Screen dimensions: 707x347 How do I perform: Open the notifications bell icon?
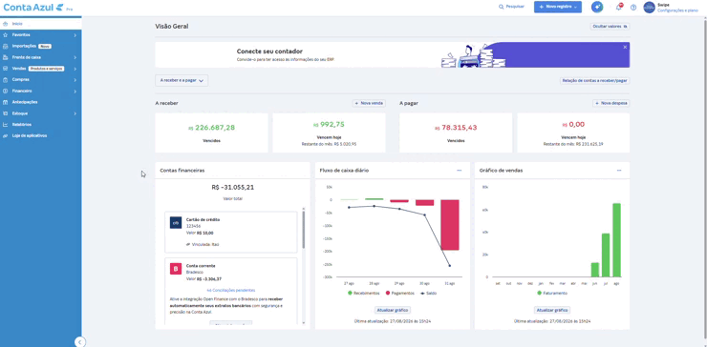pos(619,8)
